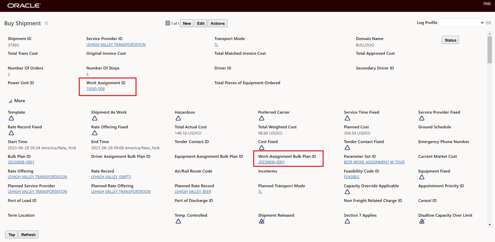Click the New button
Image resolution: width=495 pixels, height=242 pixels.
[x=187, y=23]
